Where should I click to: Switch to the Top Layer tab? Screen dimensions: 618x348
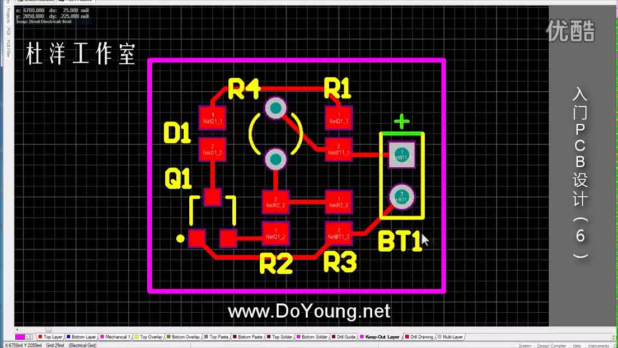coord(50,337)
